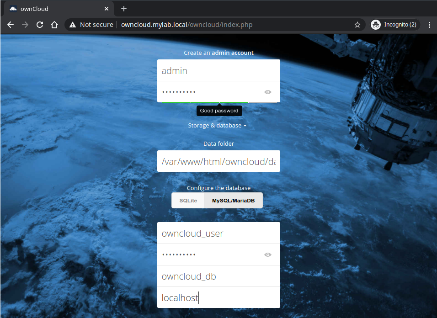The height and width of the screenshot is (318, 437).
Task: Click the owncloud_db database name field
Action: tap(218, 276)
